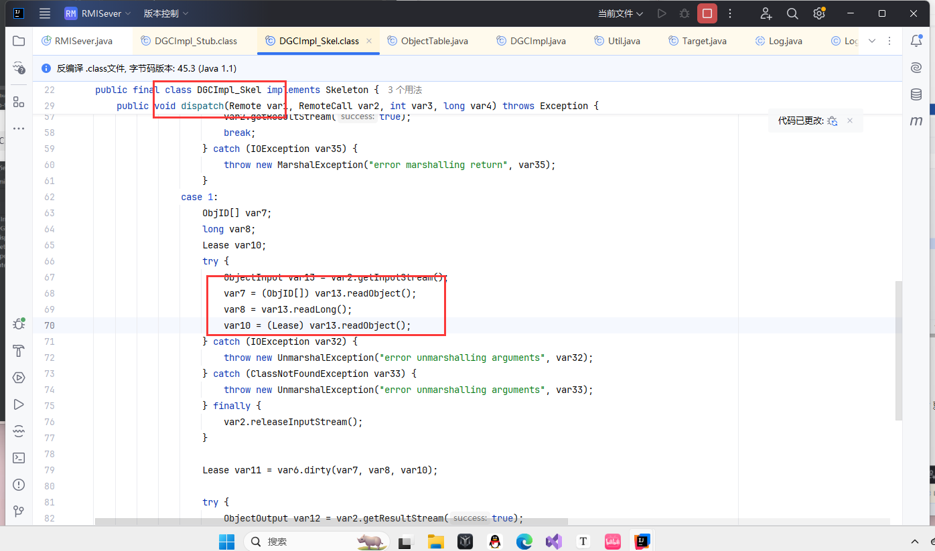
Task: Open the Git version control tool window
Action: point(19,511)
